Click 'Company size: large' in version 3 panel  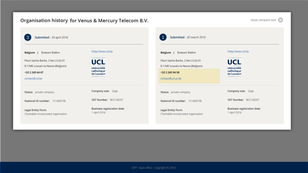(105, 91)
